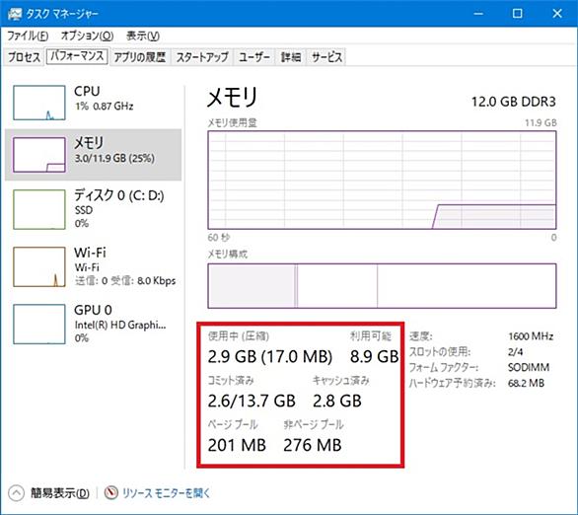This screenshot has height=515, width=578.
Task: Switch to the サービス tab
Action: coord(326,57)
